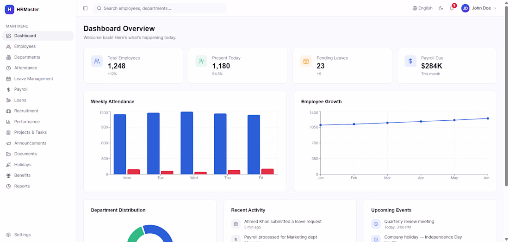This screenshot has height=242, width=509.
Task: Click the 'Dashboard Overview' heading
Action: (119, 29)
